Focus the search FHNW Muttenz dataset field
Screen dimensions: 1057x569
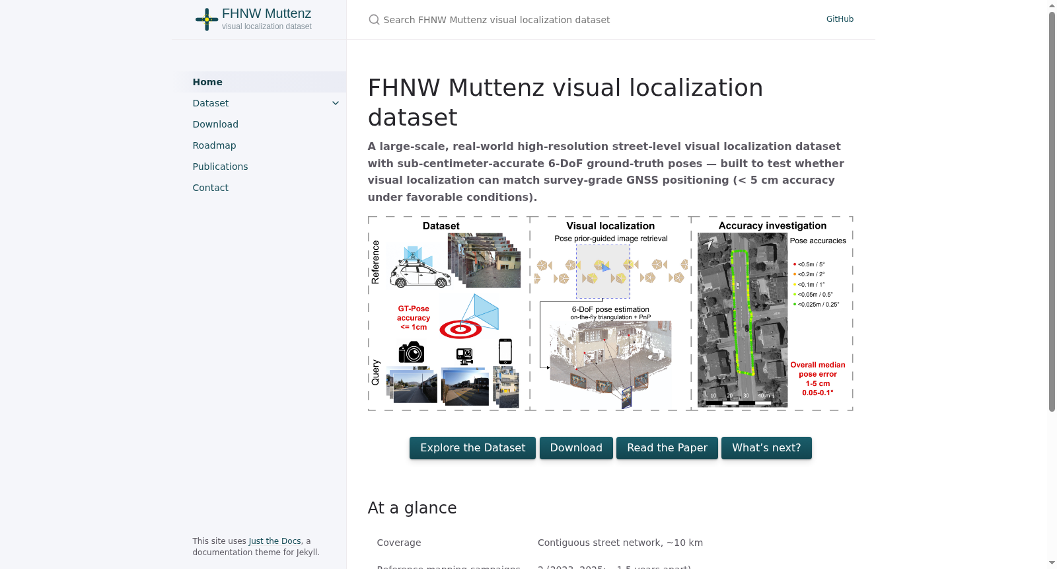(x=588, y=20)
